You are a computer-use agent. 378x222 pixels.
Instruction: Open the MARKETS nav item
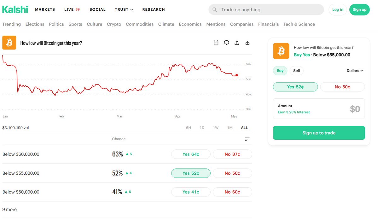tap(45, 9)
